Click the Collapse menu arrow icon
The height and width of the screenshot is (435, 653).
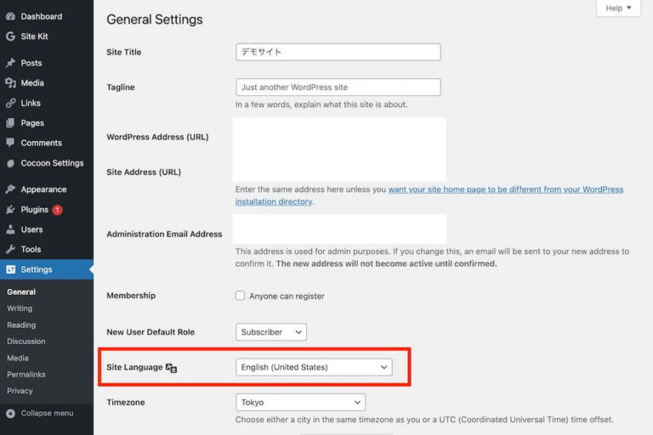tap(10, 414)
